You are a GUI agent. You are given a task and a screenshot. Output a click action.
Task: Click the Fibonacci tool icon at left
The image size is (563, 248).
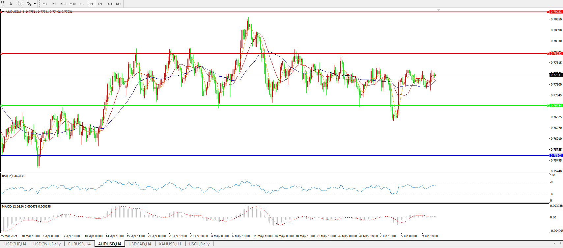pyautogui.click(x=2, y=4)
